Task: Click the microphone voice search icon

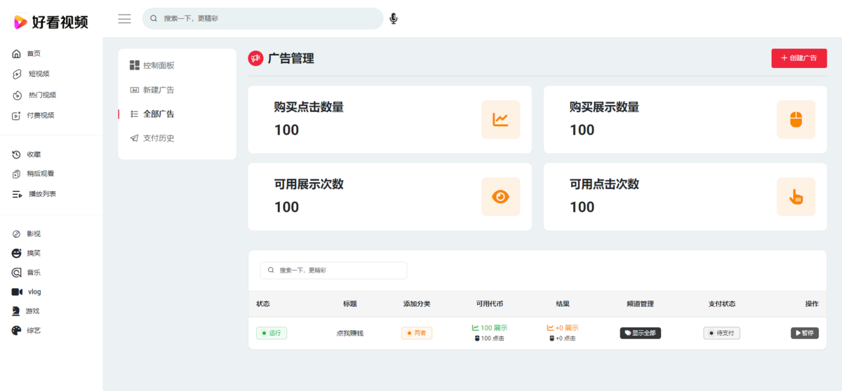Action: coord(394,19)
